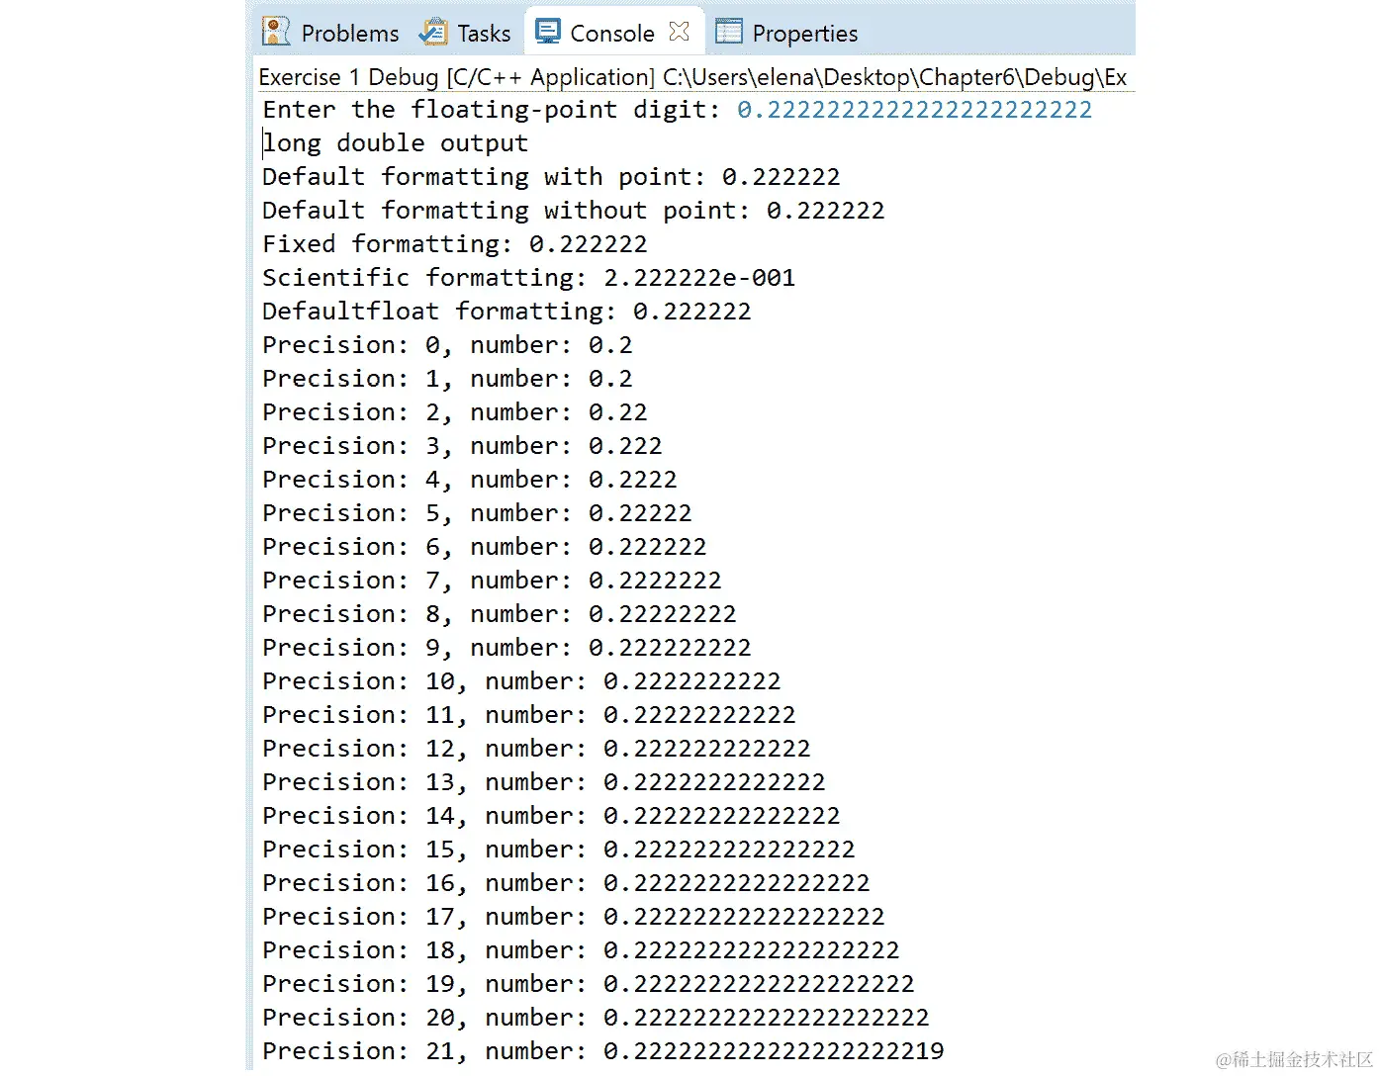The height and width of the screenshot is (1076, 1380).
Task: Click 'Scientific formatting: 2.222222e-001' line
Action: 529,278
